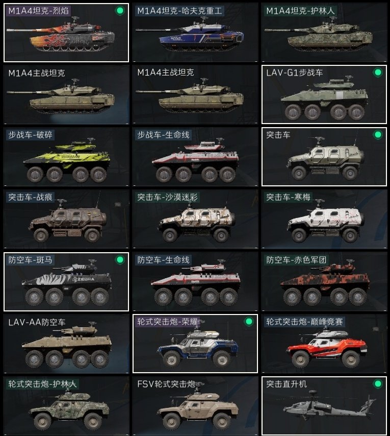
Task: Select the 突击车-战痕 skin card
Action: click(66, 219)
